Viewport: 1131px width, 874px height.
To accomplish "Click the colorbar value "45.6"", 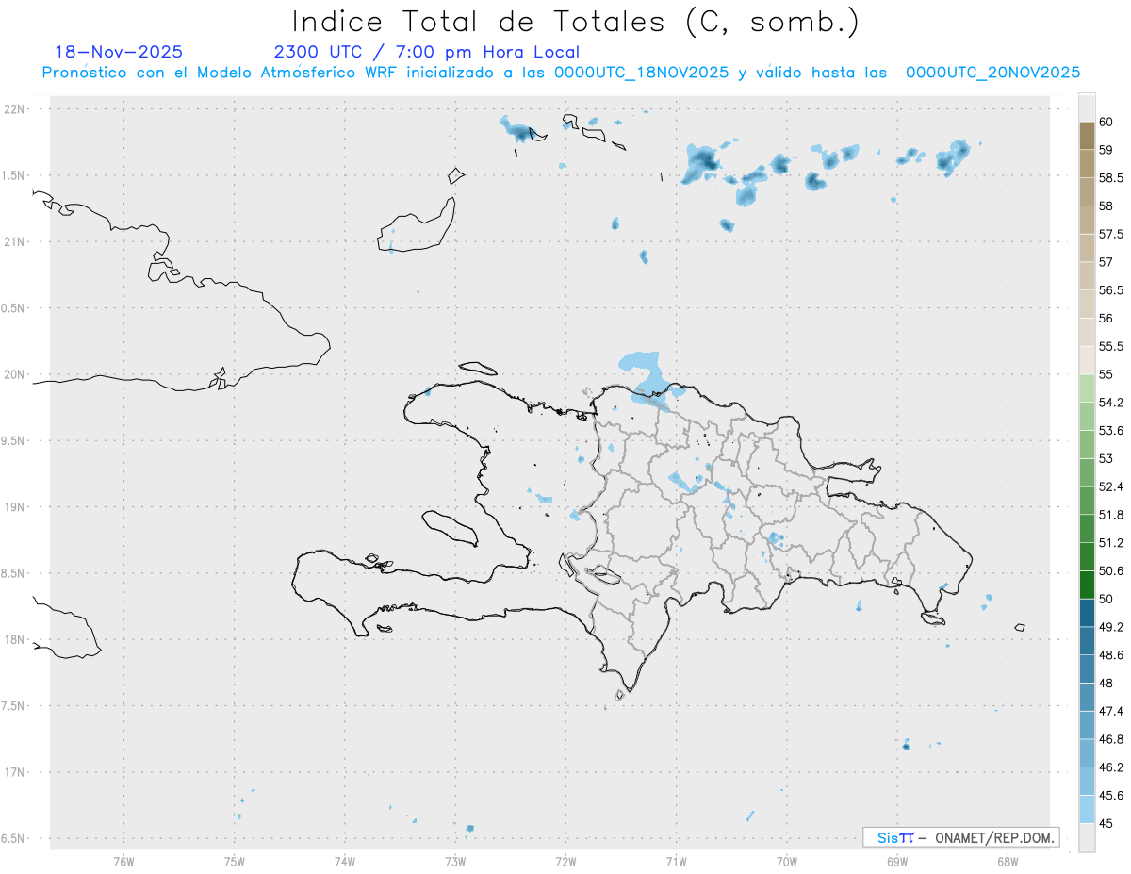I will pyautogui.click(x=1111, y=796).
